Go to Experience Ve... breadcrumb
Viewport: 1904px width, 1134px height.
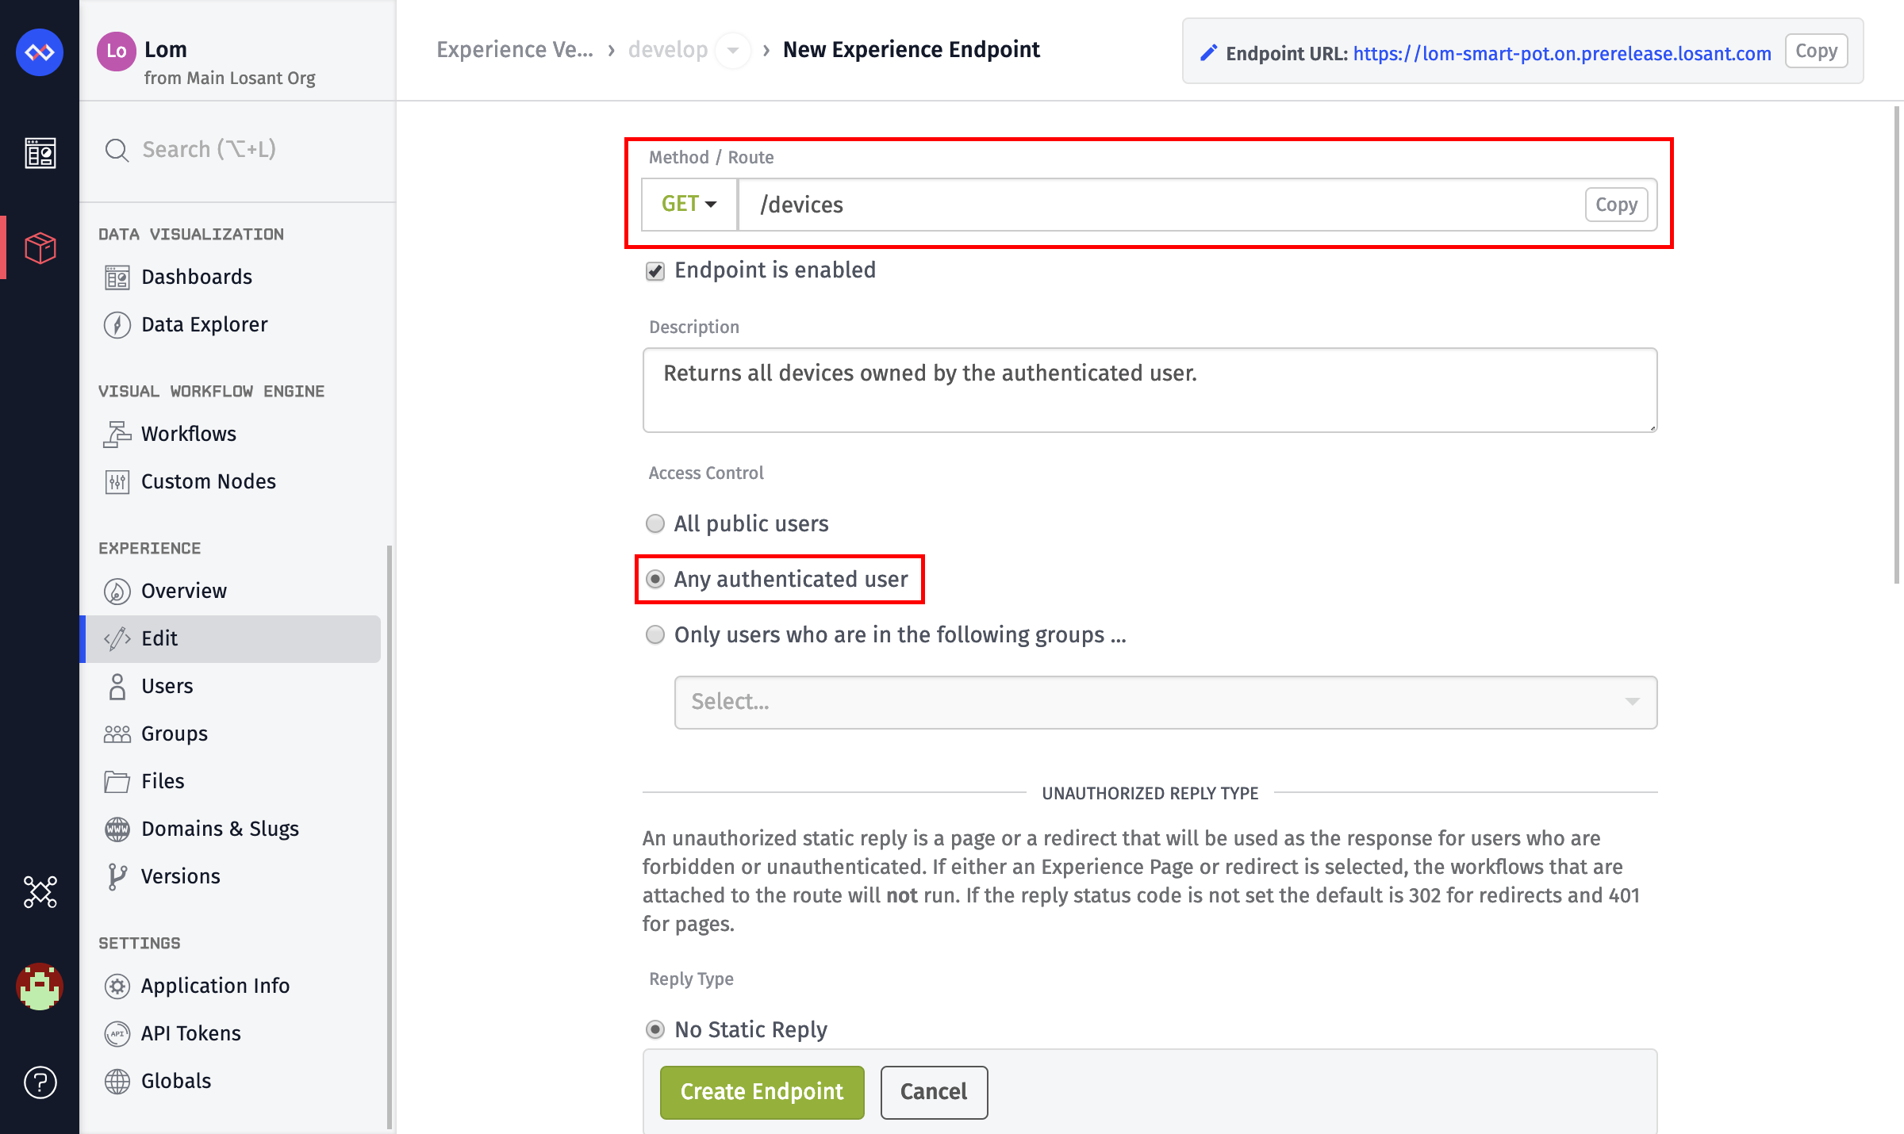click(x=515, y=50)
